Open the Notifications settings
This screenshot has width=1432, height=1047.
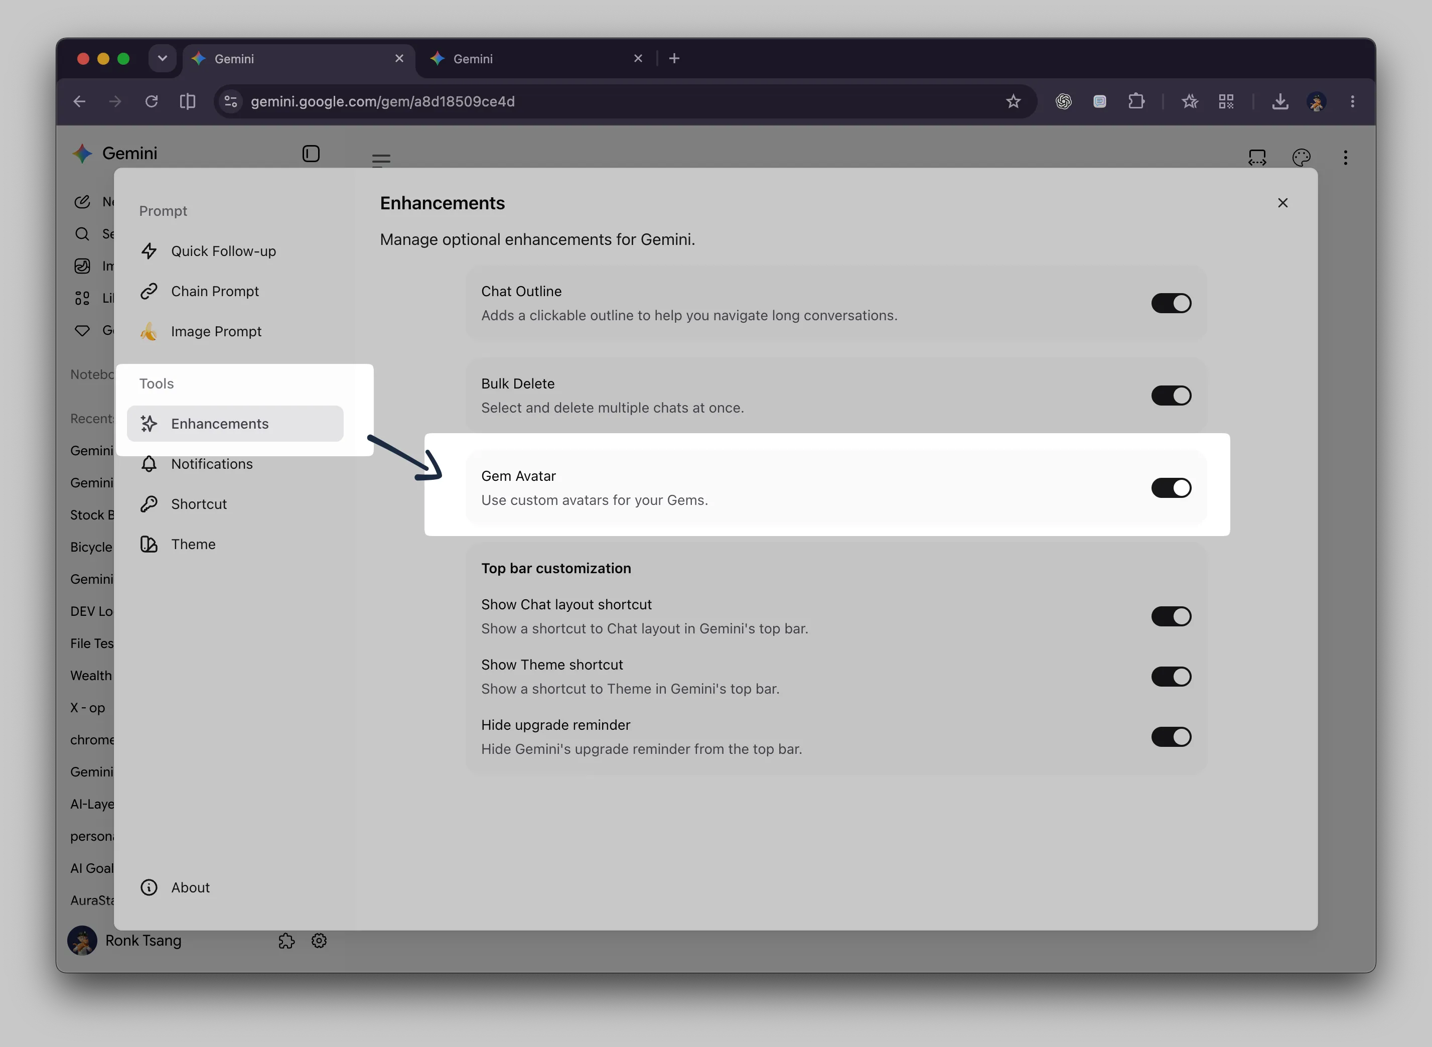tap(235, 464)
